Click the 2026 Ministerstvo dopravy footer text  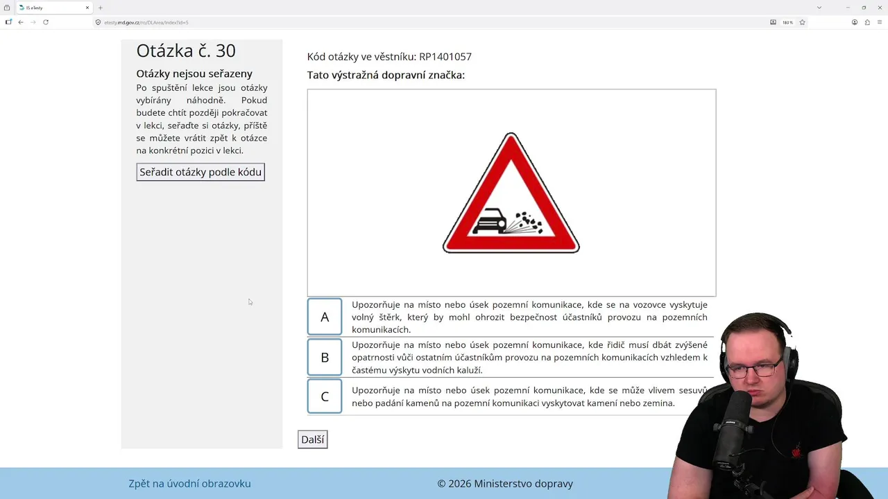505,484
